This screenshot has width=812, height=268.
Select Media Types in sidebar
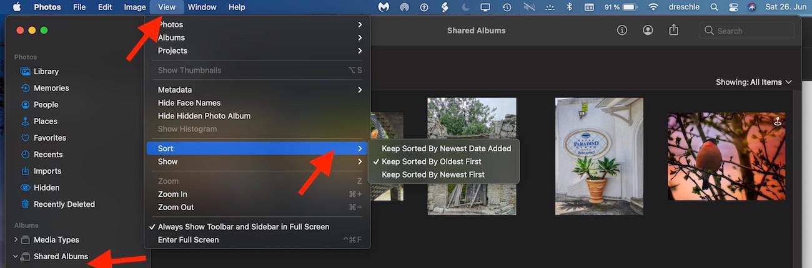click(x=56, y=239)
